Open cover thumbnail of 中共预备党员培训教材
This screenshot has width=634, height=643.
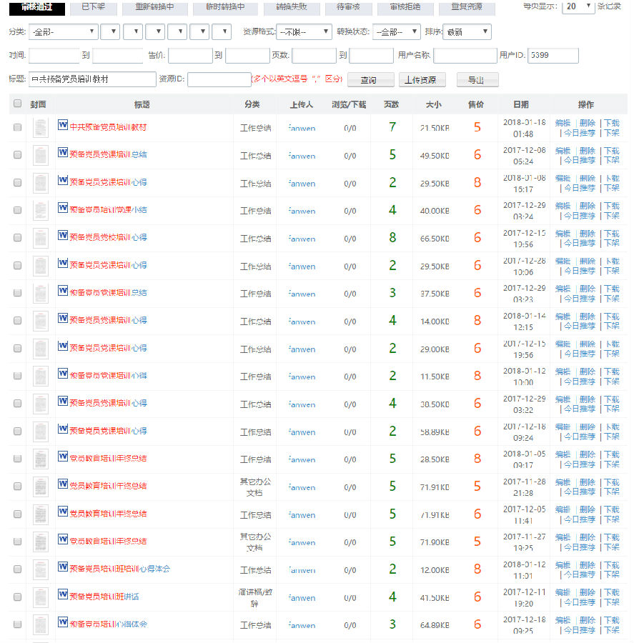[x=41, y=128]
